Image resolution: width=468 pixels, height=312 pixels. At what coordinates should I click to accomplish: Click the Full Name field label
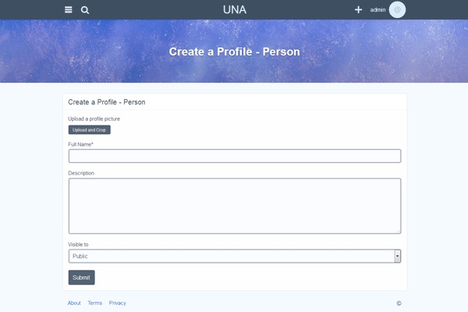80,144
